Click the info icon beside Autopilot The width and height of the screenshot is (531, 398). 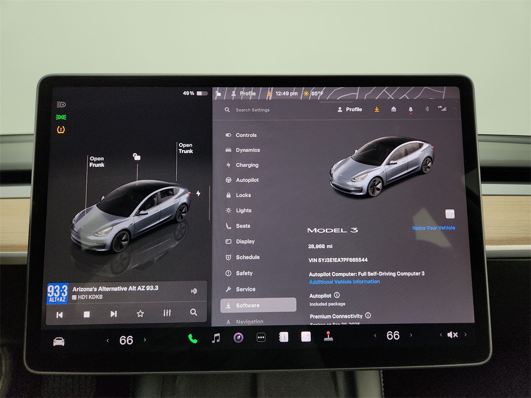tap(337, 295)
